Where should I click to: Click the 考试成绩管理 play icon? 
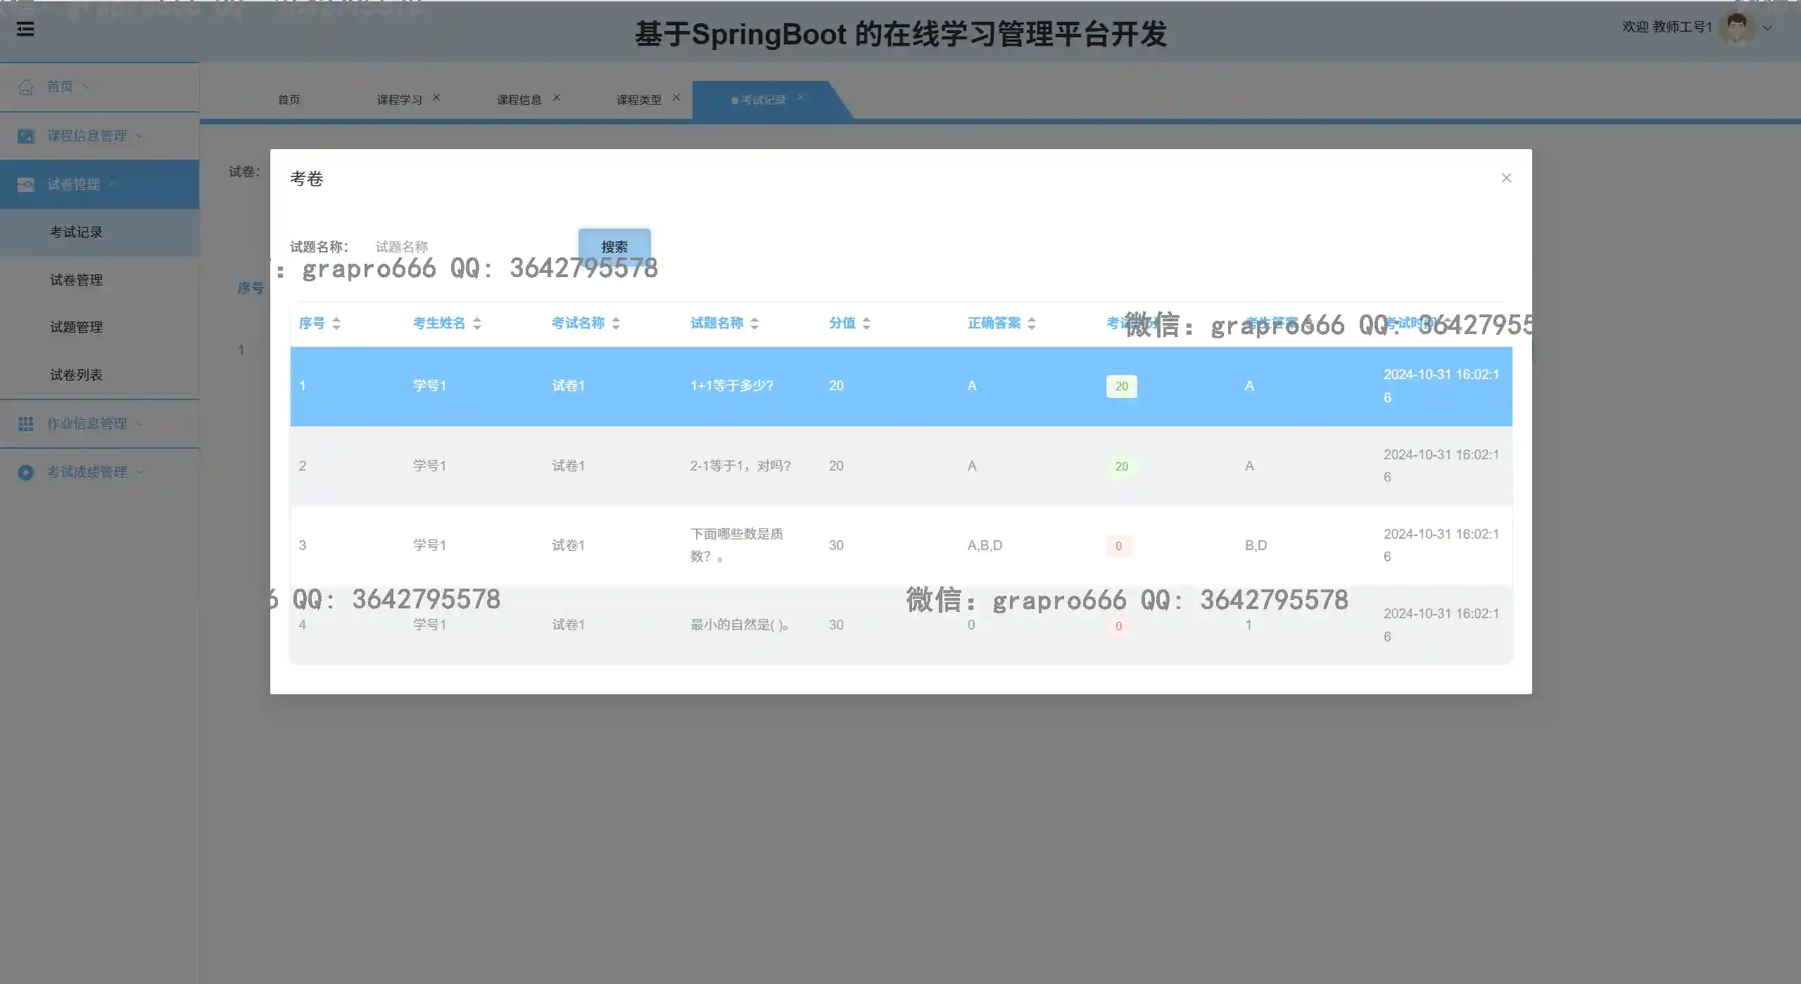[26, 472]
